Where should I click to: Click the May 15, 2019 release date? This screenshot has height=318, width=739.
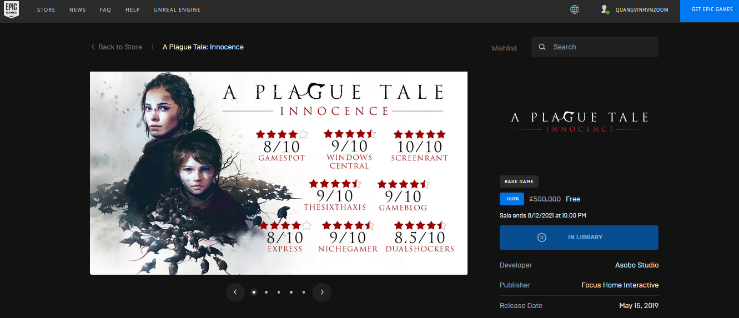click(639, 306)
